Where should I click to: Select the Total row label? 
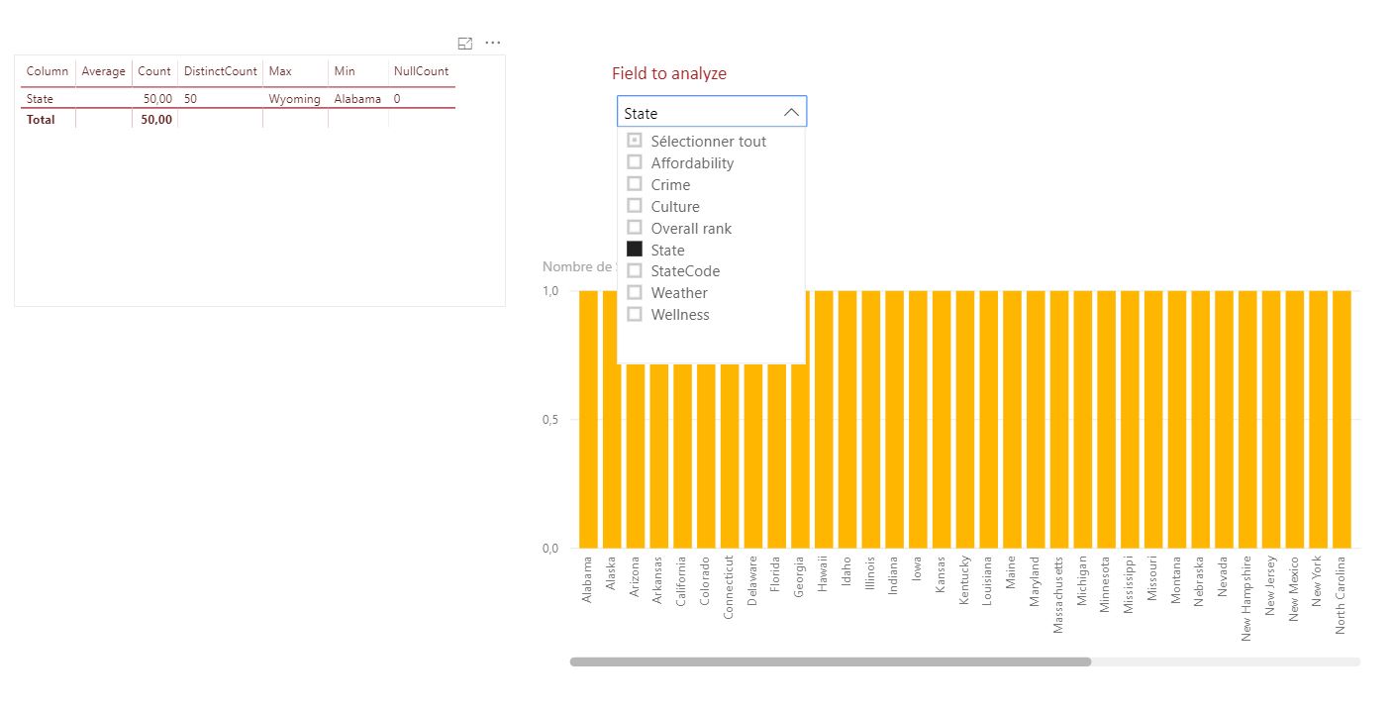click(41, 120)
